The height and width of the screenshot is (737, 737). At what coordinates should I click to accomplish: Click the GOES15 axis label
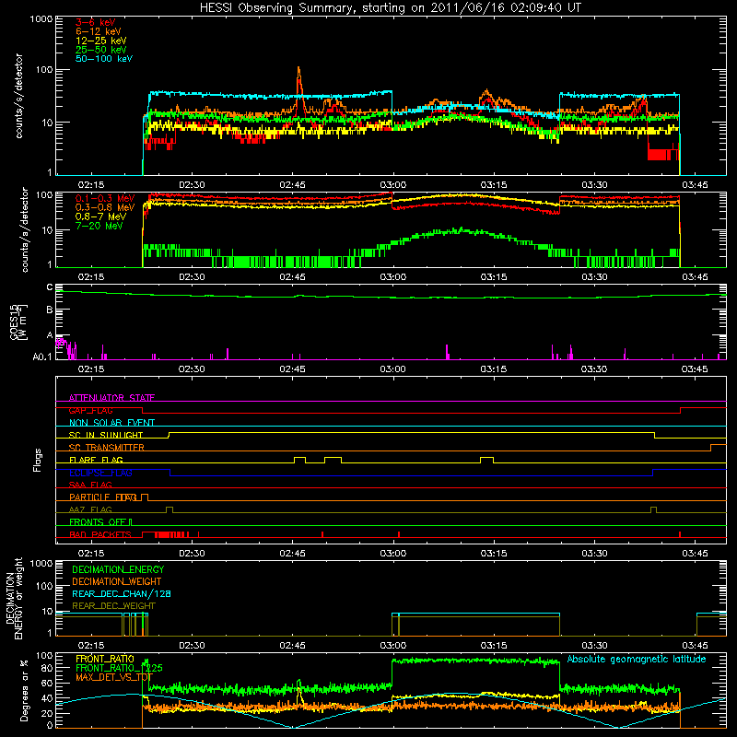18,322
